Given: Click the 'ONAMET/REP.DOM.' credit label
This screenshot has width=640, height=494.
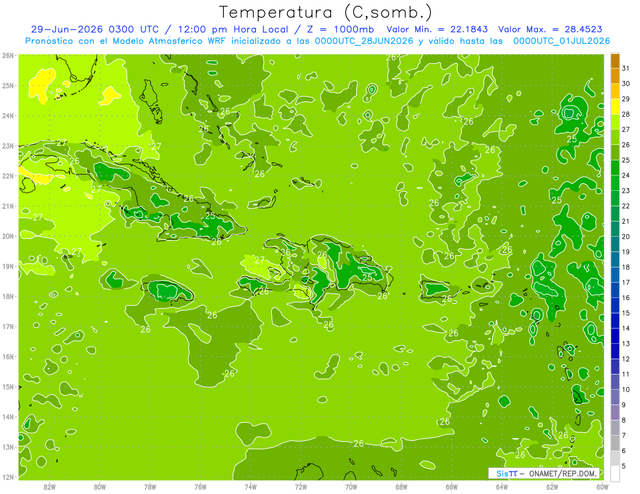Looking at the screenshot, I should point(563,473).
